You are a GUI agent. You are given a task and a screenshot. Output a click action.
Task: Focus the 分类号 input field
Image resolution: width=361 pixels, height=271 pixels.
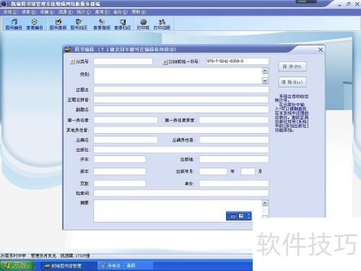123,61
